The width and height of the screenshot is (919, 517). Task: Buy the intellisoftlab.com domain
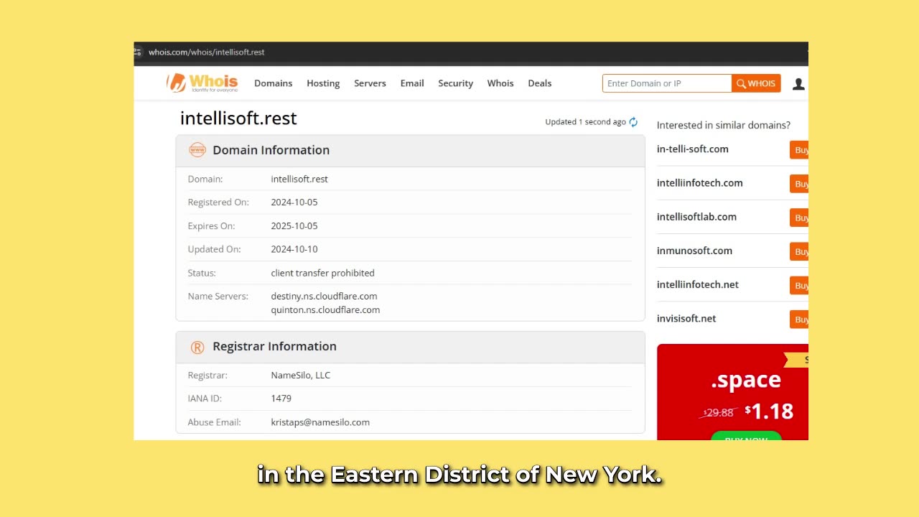(x=799, y=218)
